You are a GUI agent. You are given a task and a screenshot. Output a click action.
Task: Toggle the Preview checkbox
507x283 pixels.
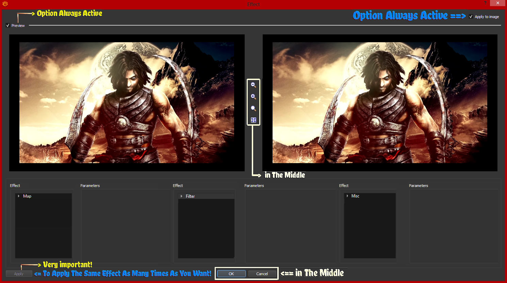[8, 26]
